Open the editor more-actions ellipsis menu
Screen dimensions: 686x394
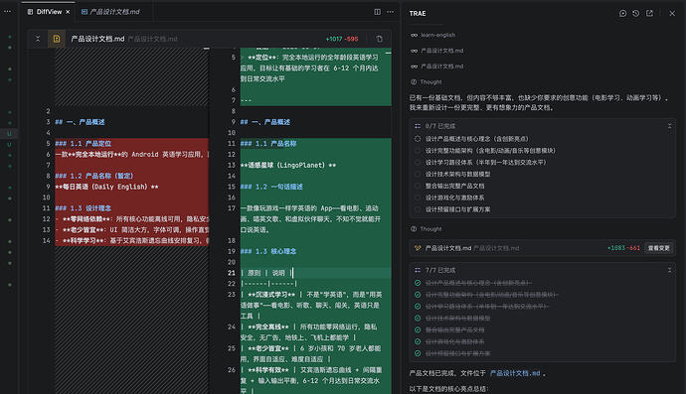(x=391, y=12)
